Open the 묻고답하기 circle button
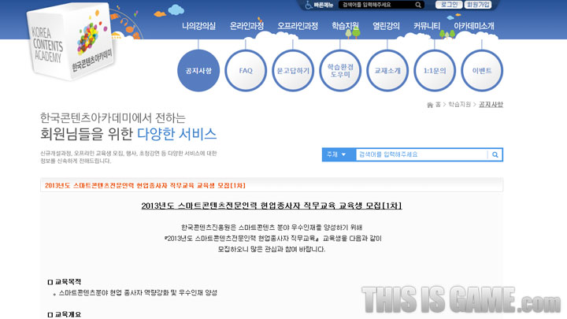This screenshot has height=319, width=567. coord(293,70)
